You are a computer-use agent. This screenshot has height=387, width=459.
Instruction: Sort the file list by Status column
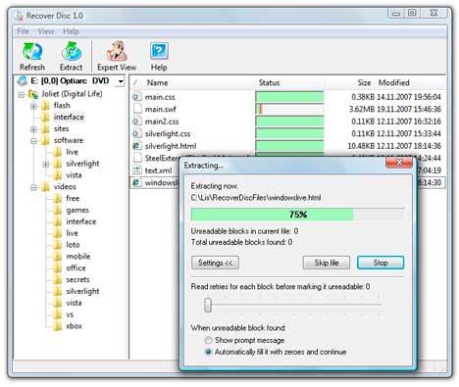269,82
